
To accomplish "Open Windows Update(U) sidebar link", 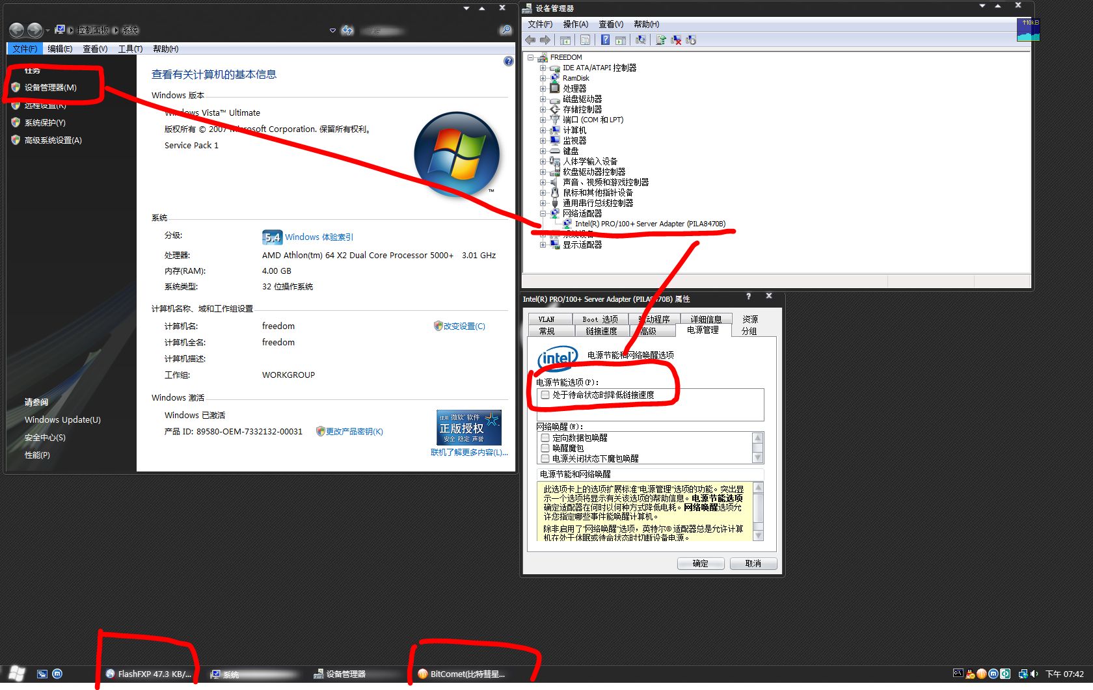I will (62, 419).
